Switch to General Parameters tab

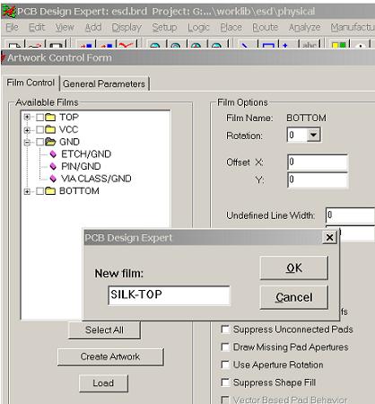tap(104, 83)
